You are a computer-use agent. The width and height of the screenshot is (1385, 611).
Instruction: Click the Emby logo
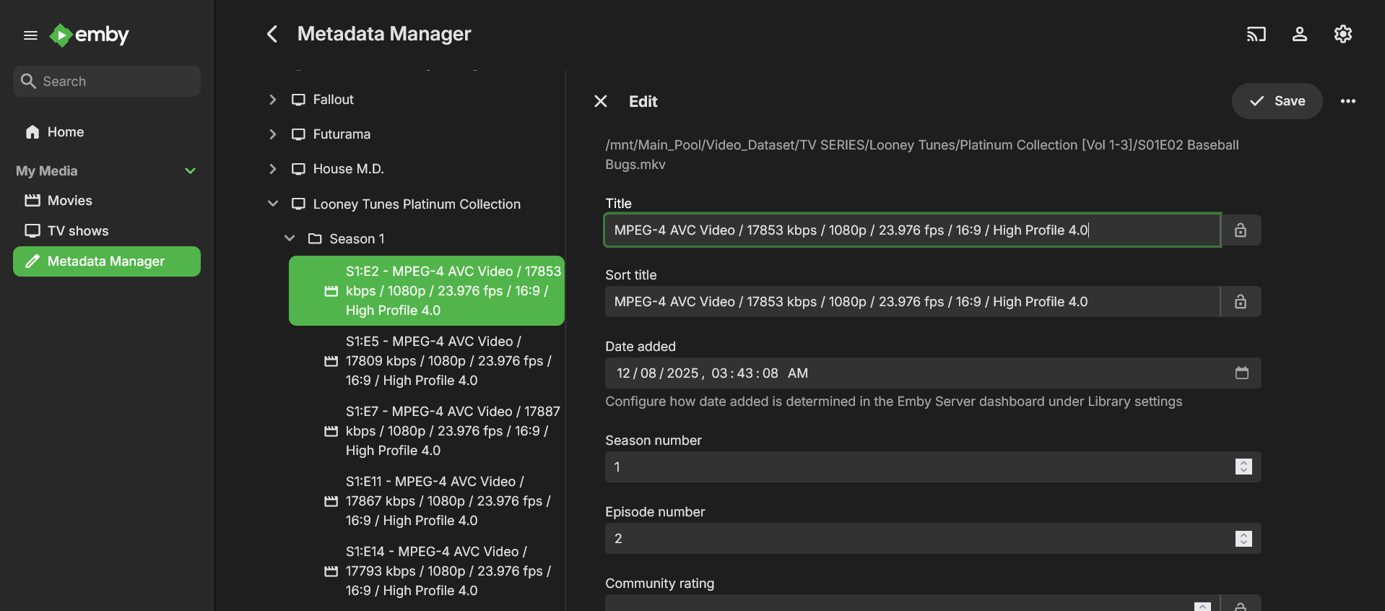pyautogui.click(x=90, y=35)
